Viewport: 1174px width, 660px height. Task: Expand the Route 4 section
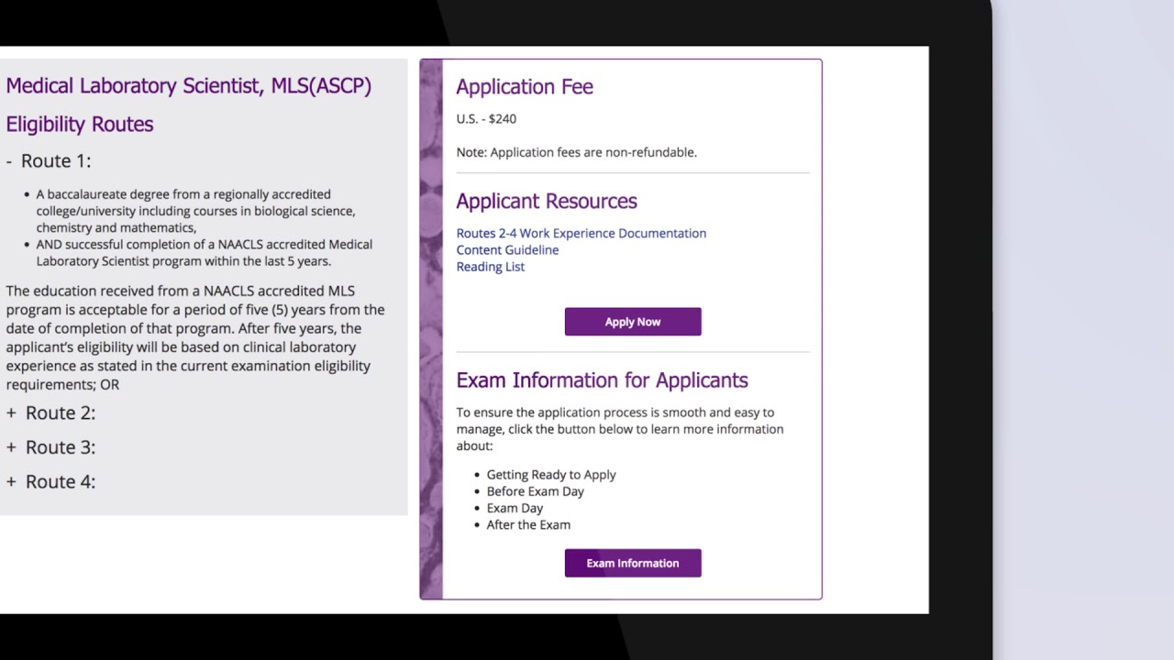(50, 482)
